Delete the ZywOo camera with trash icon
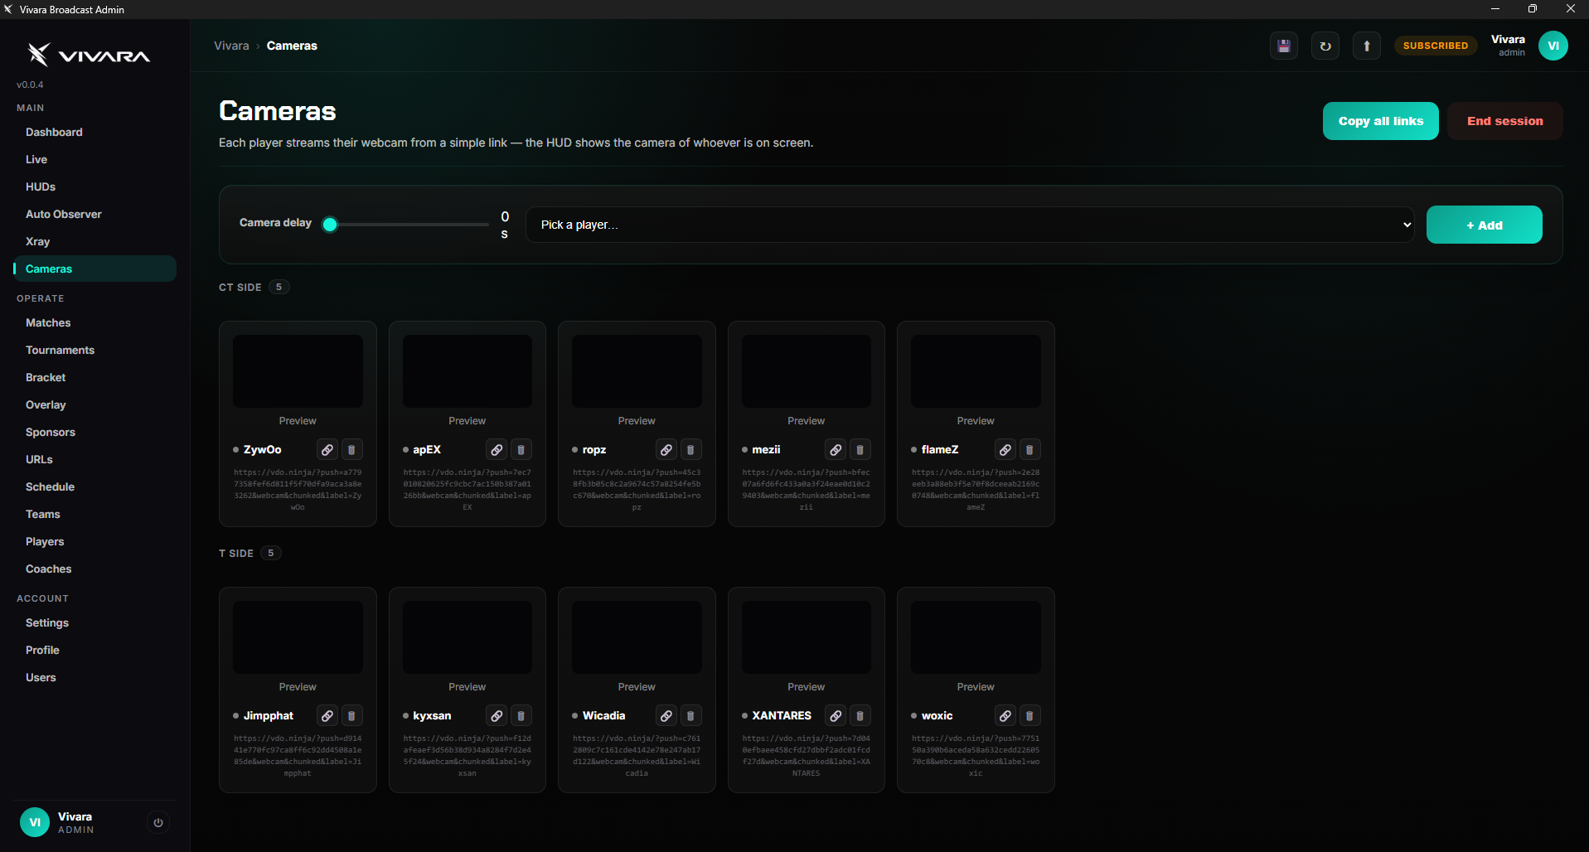1589x852 pixels. point(351,449)
